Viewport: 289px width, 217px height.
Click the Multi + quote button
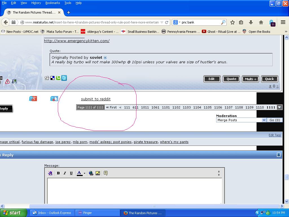pos(250,79)
